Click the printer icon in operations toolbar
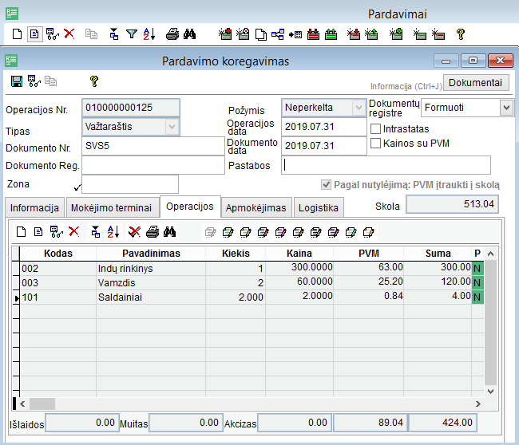 pyautogui.click(x=152, y=232)
